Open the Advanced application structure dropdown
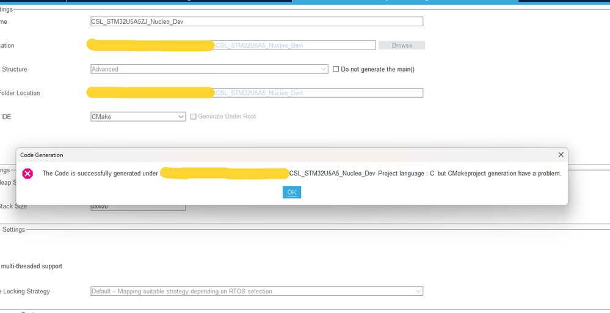The image size is (610, 313). 209,69
